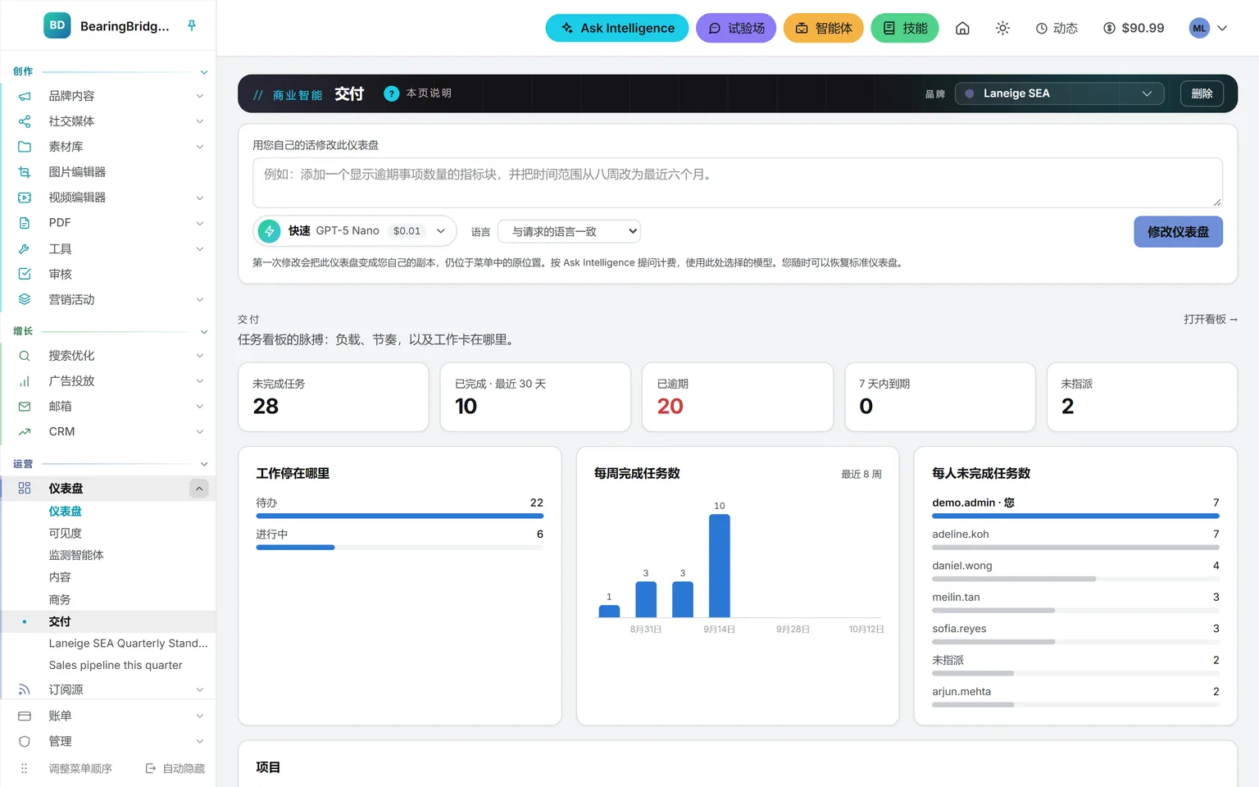The image size is (1259, 787).
Task: Open 图片编辑器 crop icon
Action: pyautogui.click(x=25, y=172)
